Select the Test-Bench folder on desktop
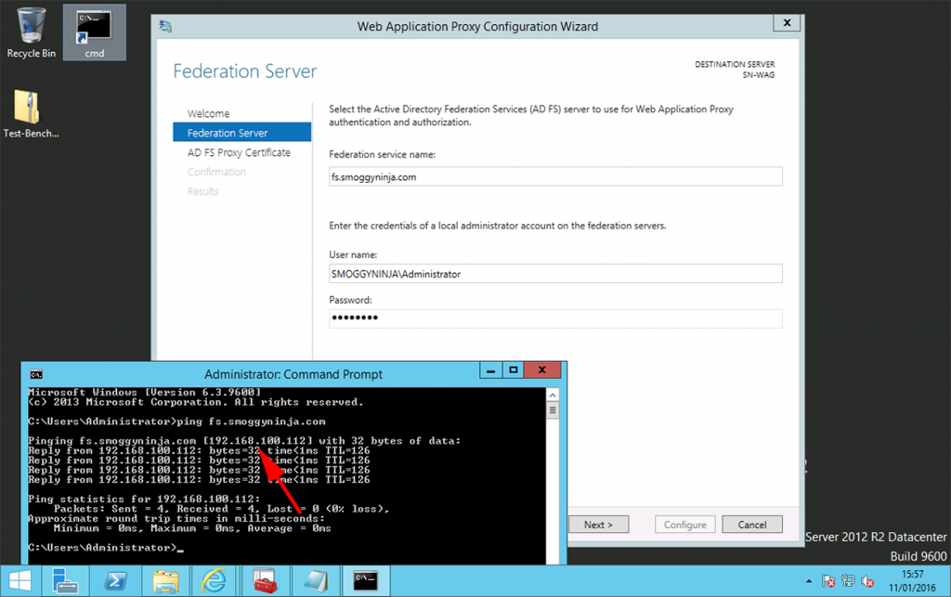This screenshot has width=951, height=597. 31,114
